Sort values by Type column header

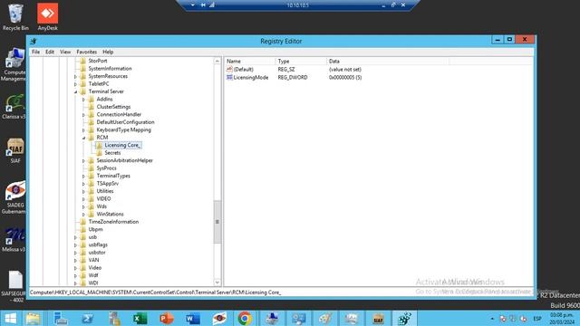pos(301,62)
